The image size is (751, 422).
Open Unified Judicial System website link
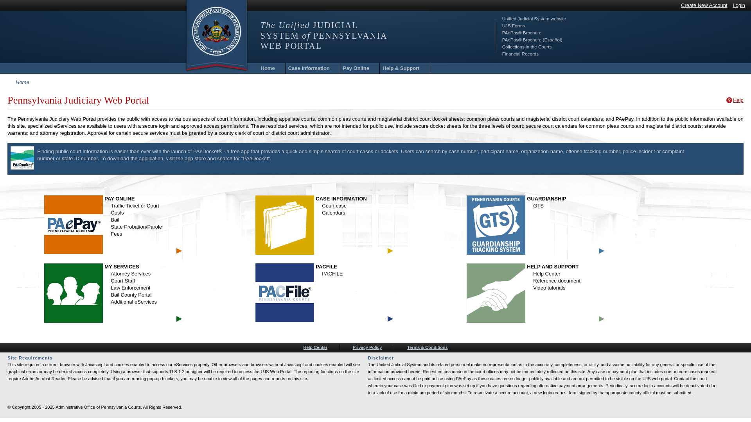(x=534, y=19)
